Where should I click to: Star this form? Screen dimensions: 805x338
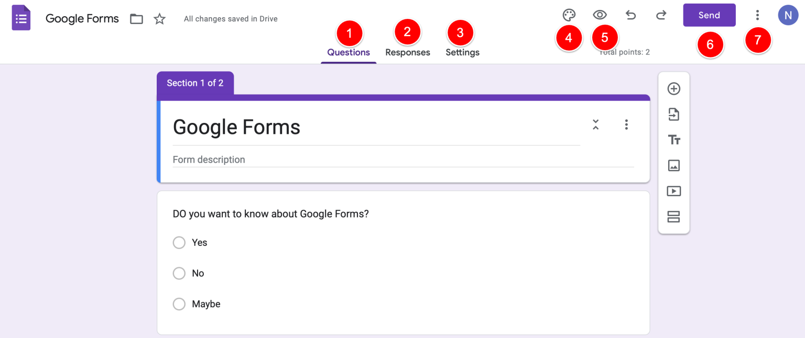pos(159,19)
